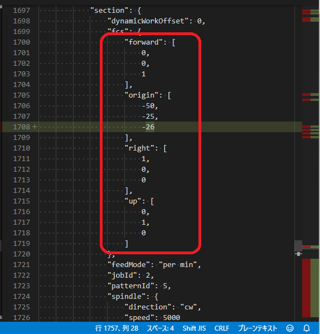Click the "dynamicWorkOffset" key
Viewport: 320px width, 334px height.
(x=148, y=21)
